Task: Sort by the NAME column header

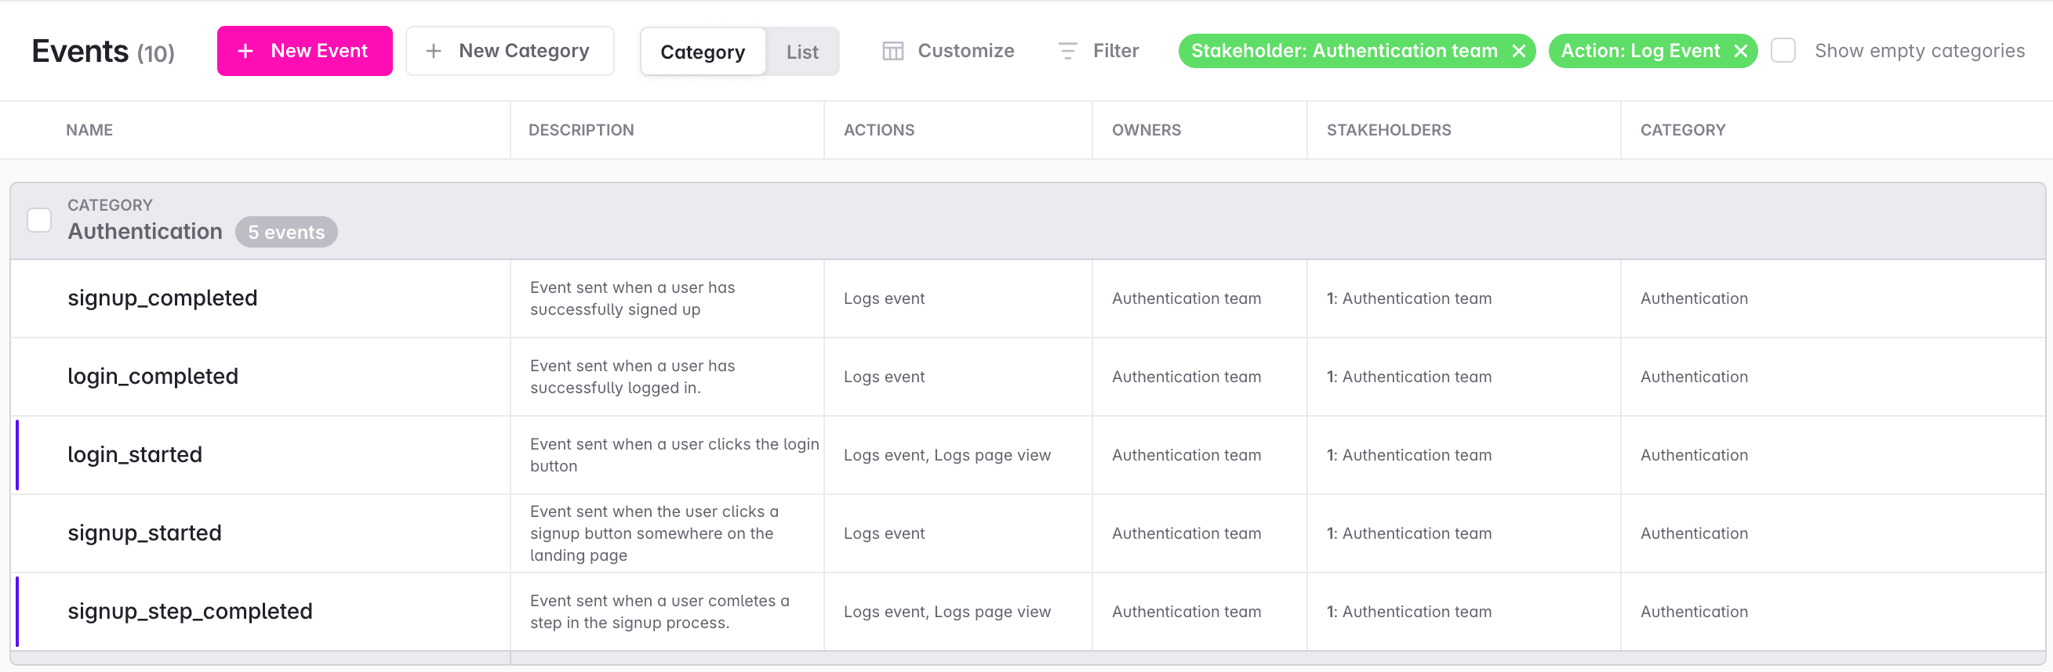Action: [x=89, y=130]
